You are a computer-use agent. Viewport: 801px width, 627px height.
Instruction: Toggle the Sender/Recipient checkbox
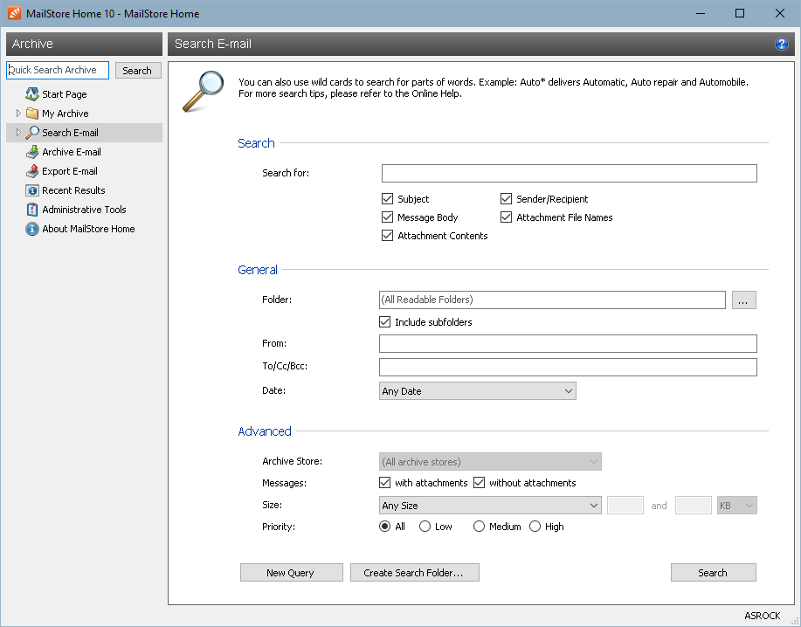click(x=506, y=198)
